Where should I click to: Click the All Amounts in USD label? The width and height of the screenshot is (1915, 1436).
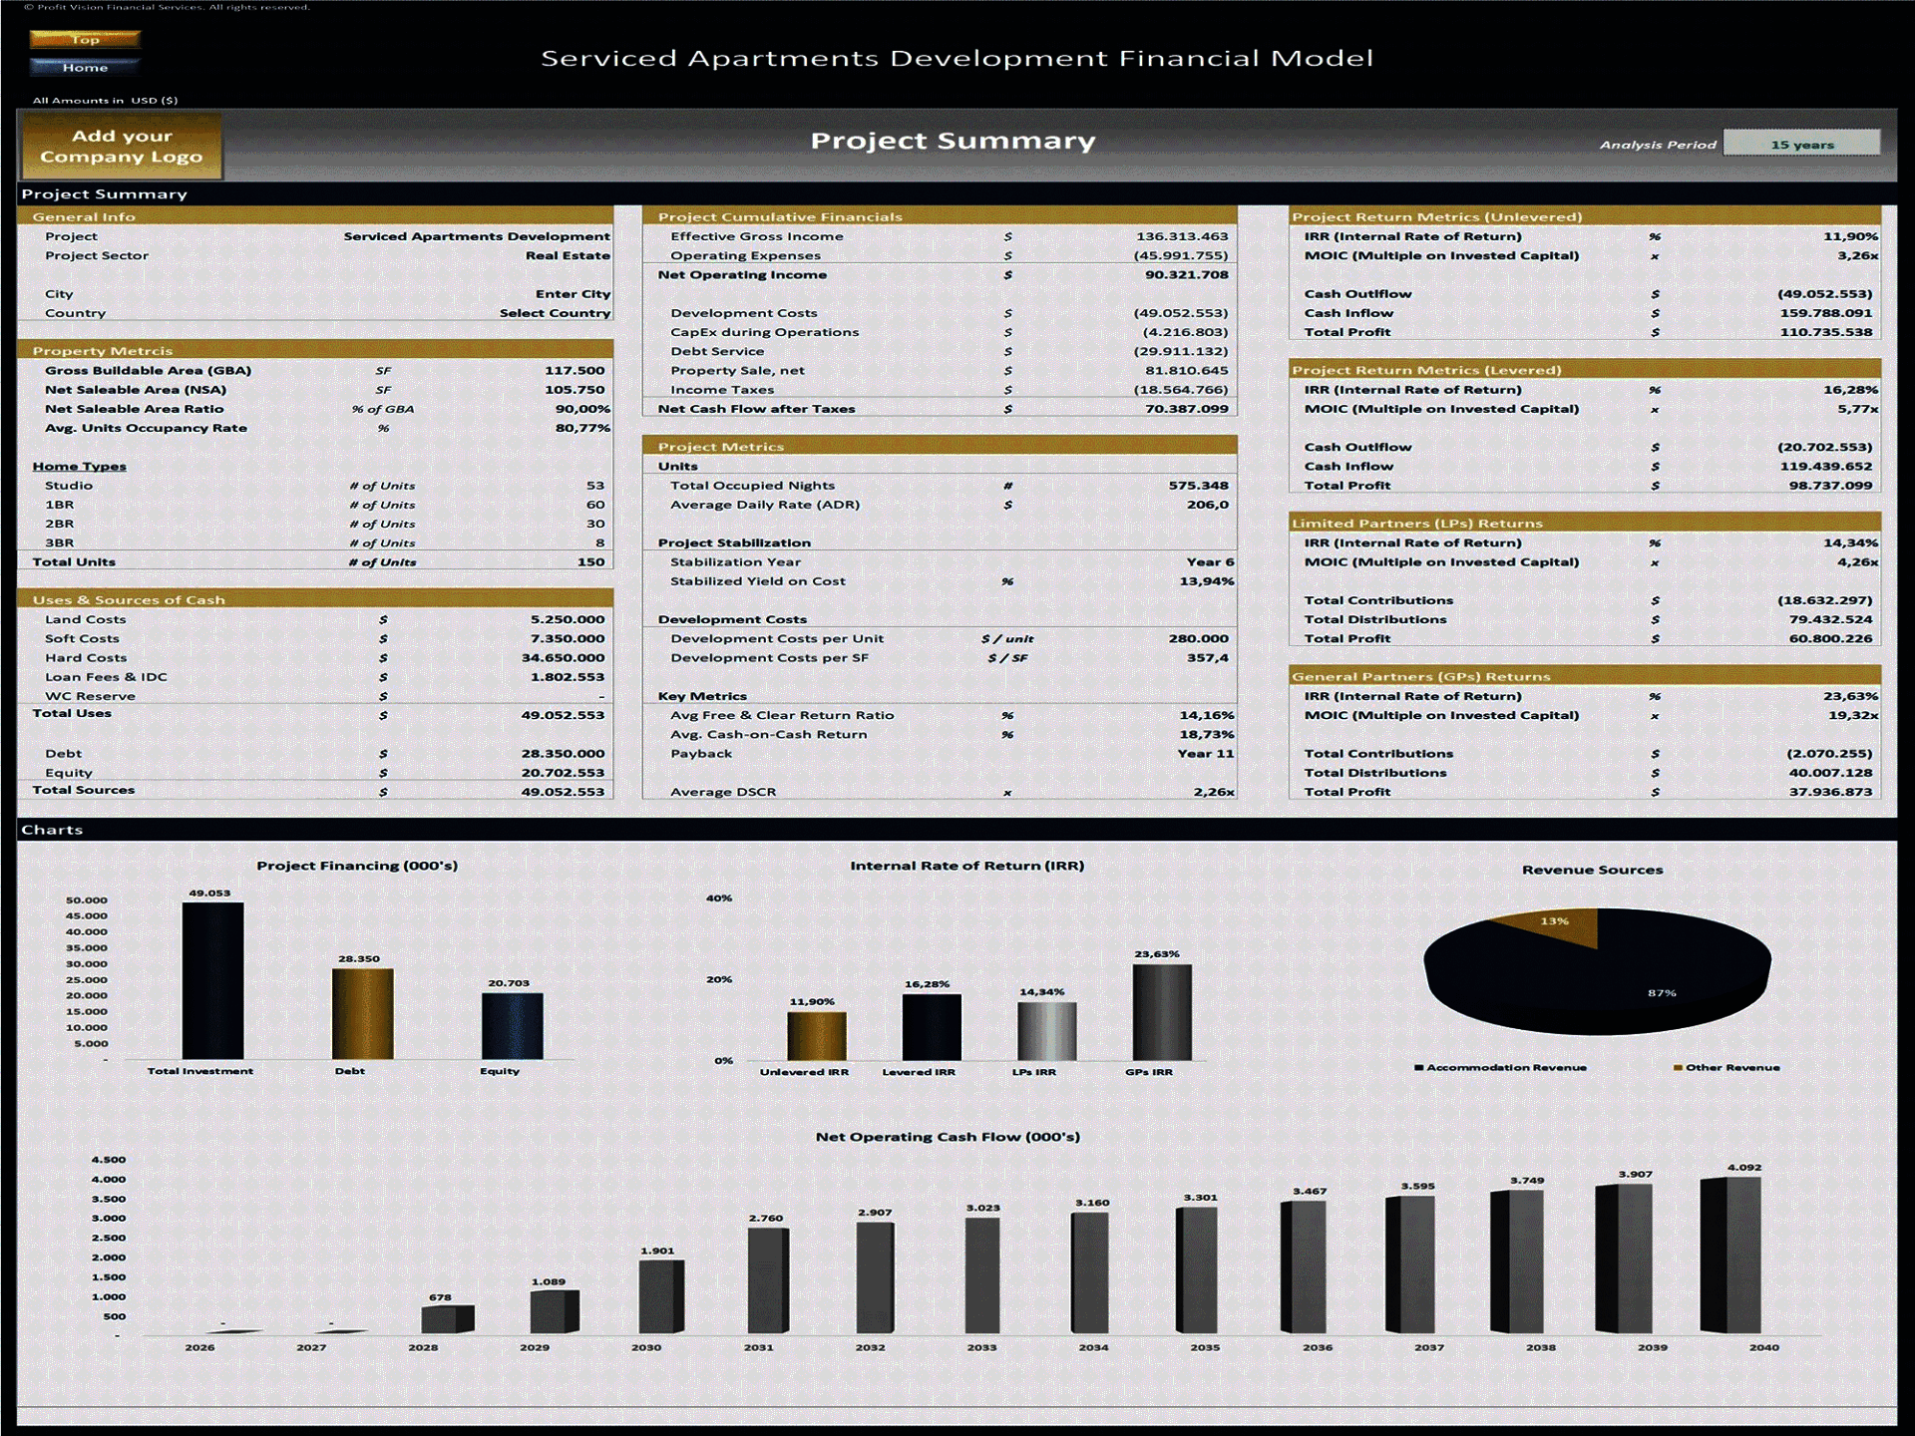click(105, 100)
